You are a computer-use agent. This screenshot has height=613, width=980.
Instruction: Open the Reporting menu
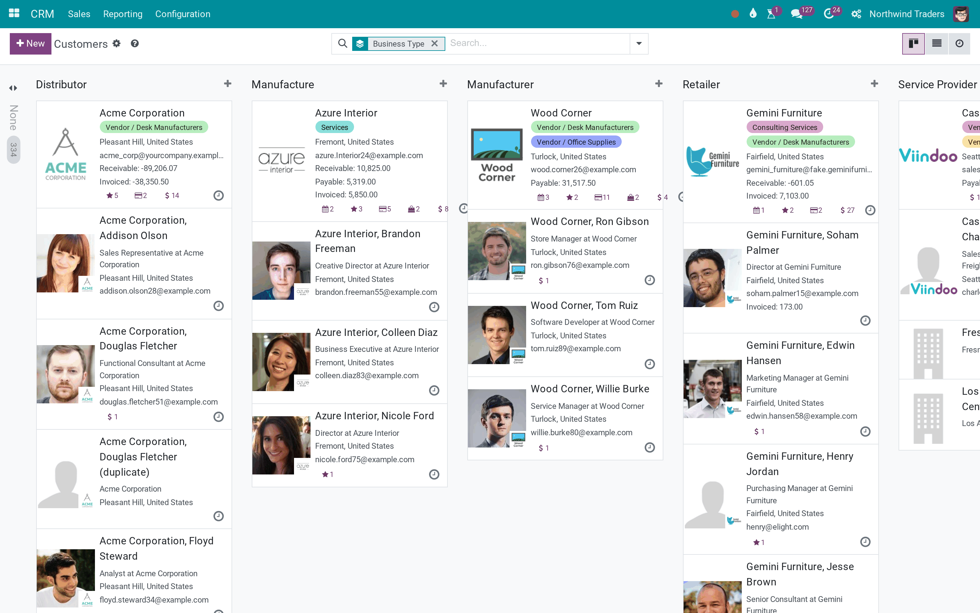tap(123, 14)
